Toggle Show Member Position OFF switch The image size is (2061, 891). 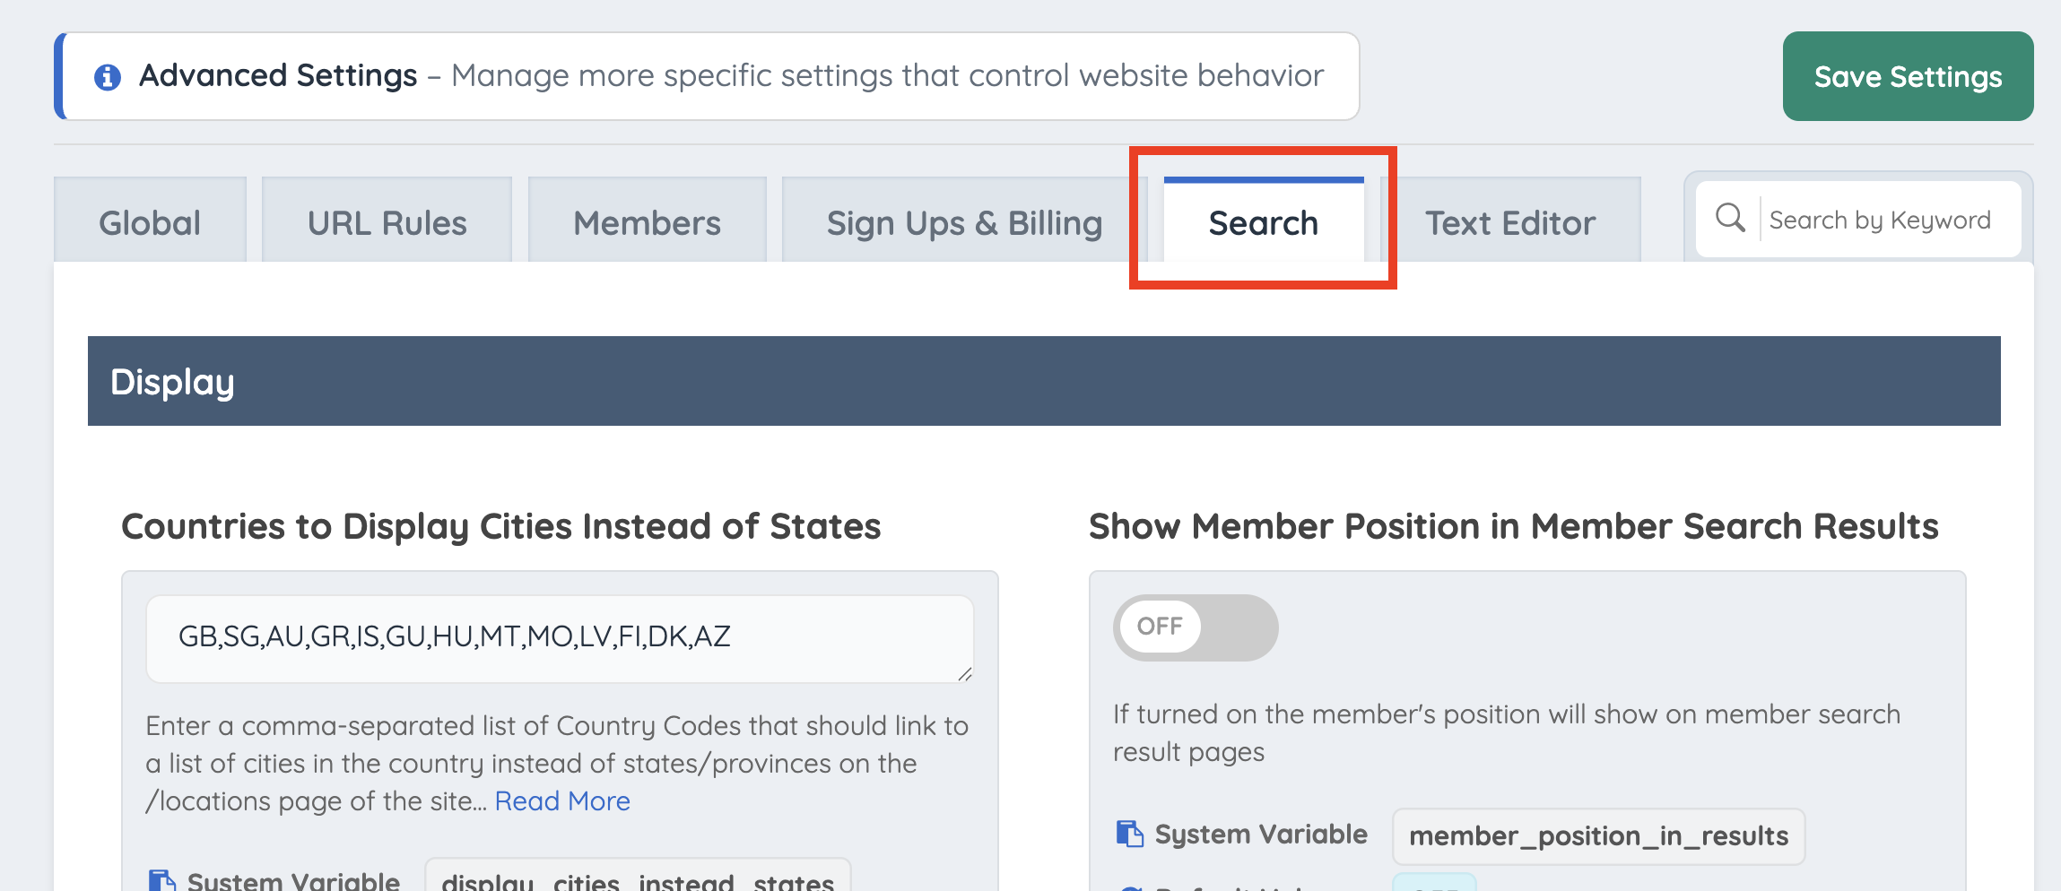pyautogui.click(x=1196, y=627)
